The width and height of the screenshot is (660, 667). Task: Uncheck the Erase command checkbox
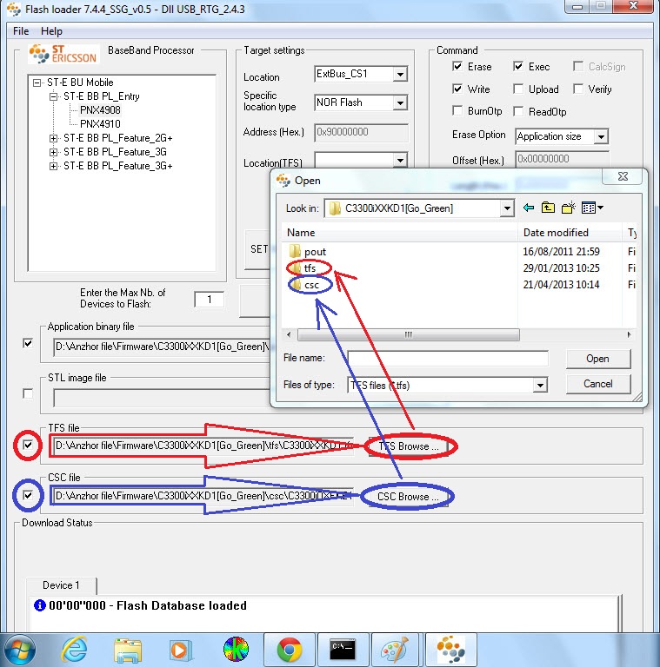pyautogui.click(x=457, y=66)
